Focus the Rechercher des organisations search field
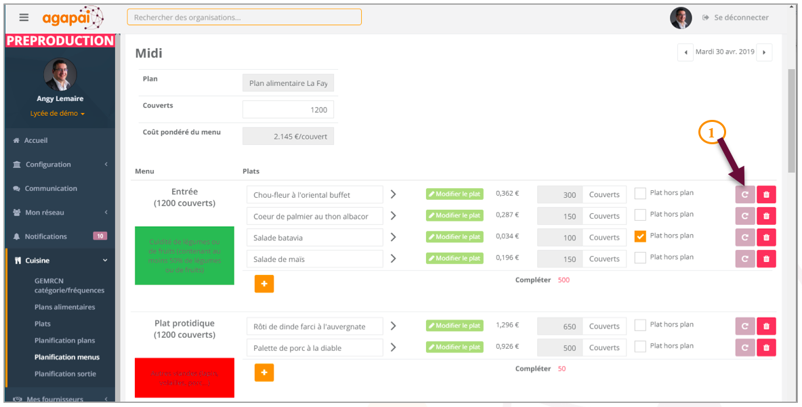 [x=244, y=17]
